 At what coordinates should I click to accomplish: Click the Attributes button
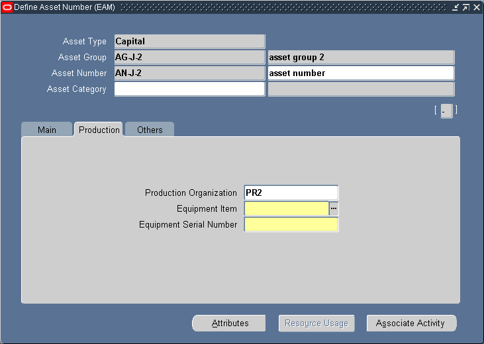(228, 323)
